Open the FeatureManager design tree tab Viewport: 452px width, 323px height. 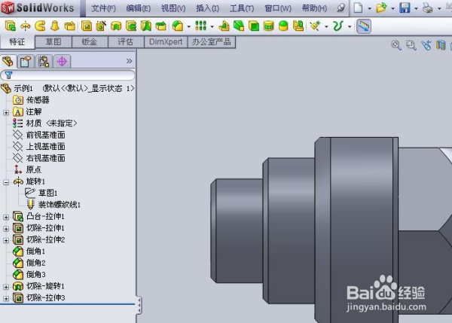pos(8,62)
